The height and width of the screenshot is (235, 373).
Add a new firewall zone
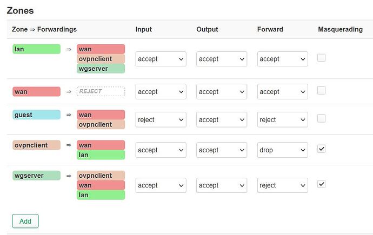(25, 221)
